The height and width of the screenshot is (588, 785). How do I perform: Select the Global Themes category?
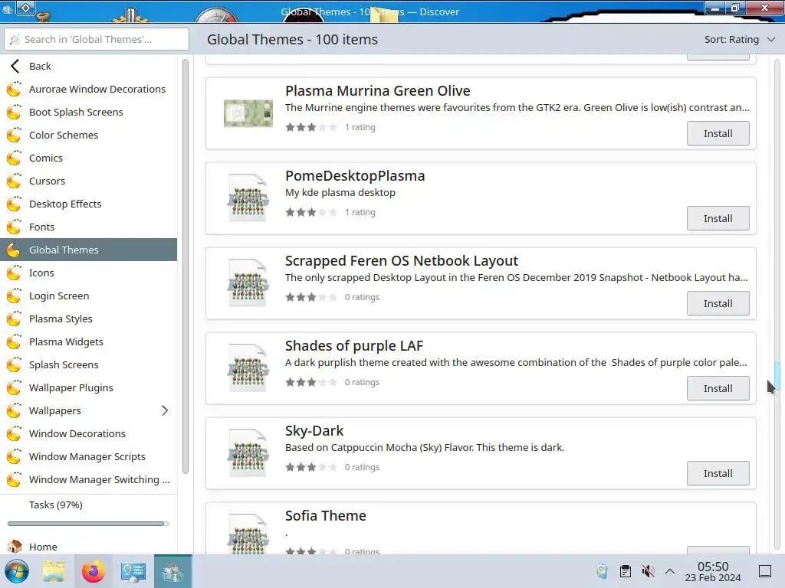pyautogui.click(x=89, y=250)
